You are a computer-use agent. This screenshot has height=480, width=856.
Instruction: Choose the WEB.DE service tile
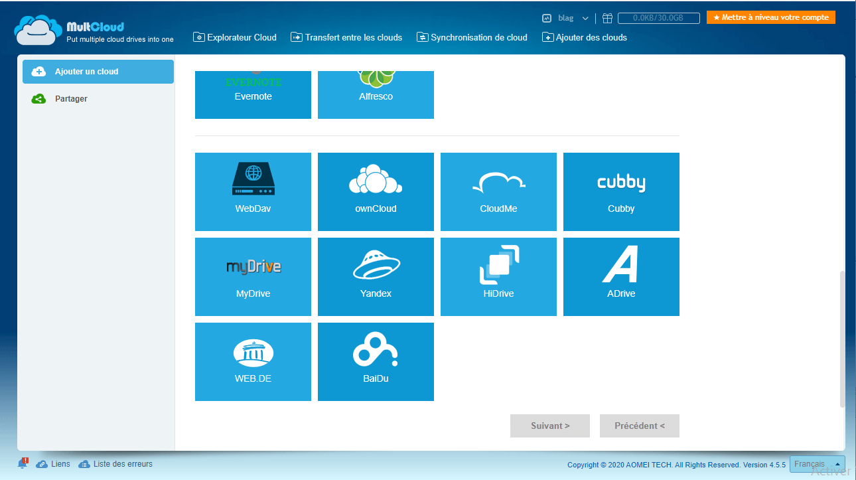(x=253, y=362)
